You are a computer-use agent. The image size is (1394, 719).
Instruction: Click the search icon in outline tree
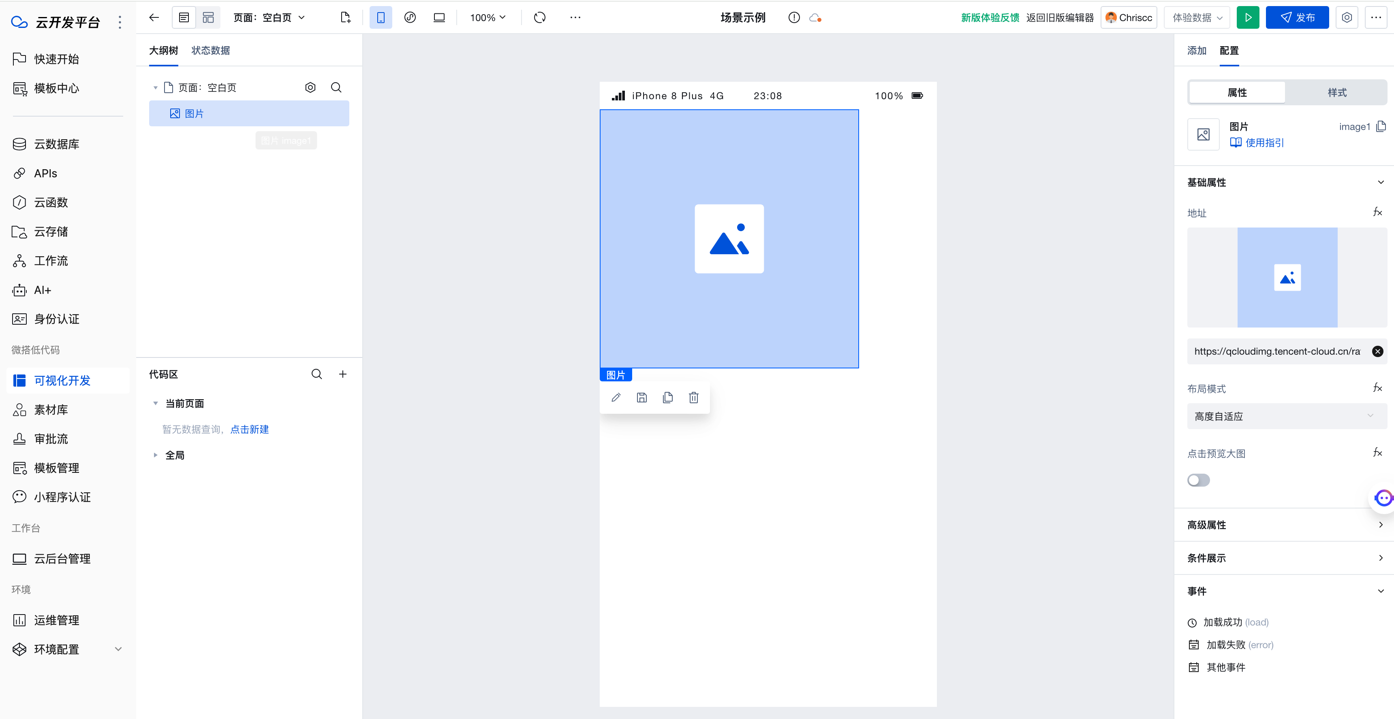click(x=336, y=87)
